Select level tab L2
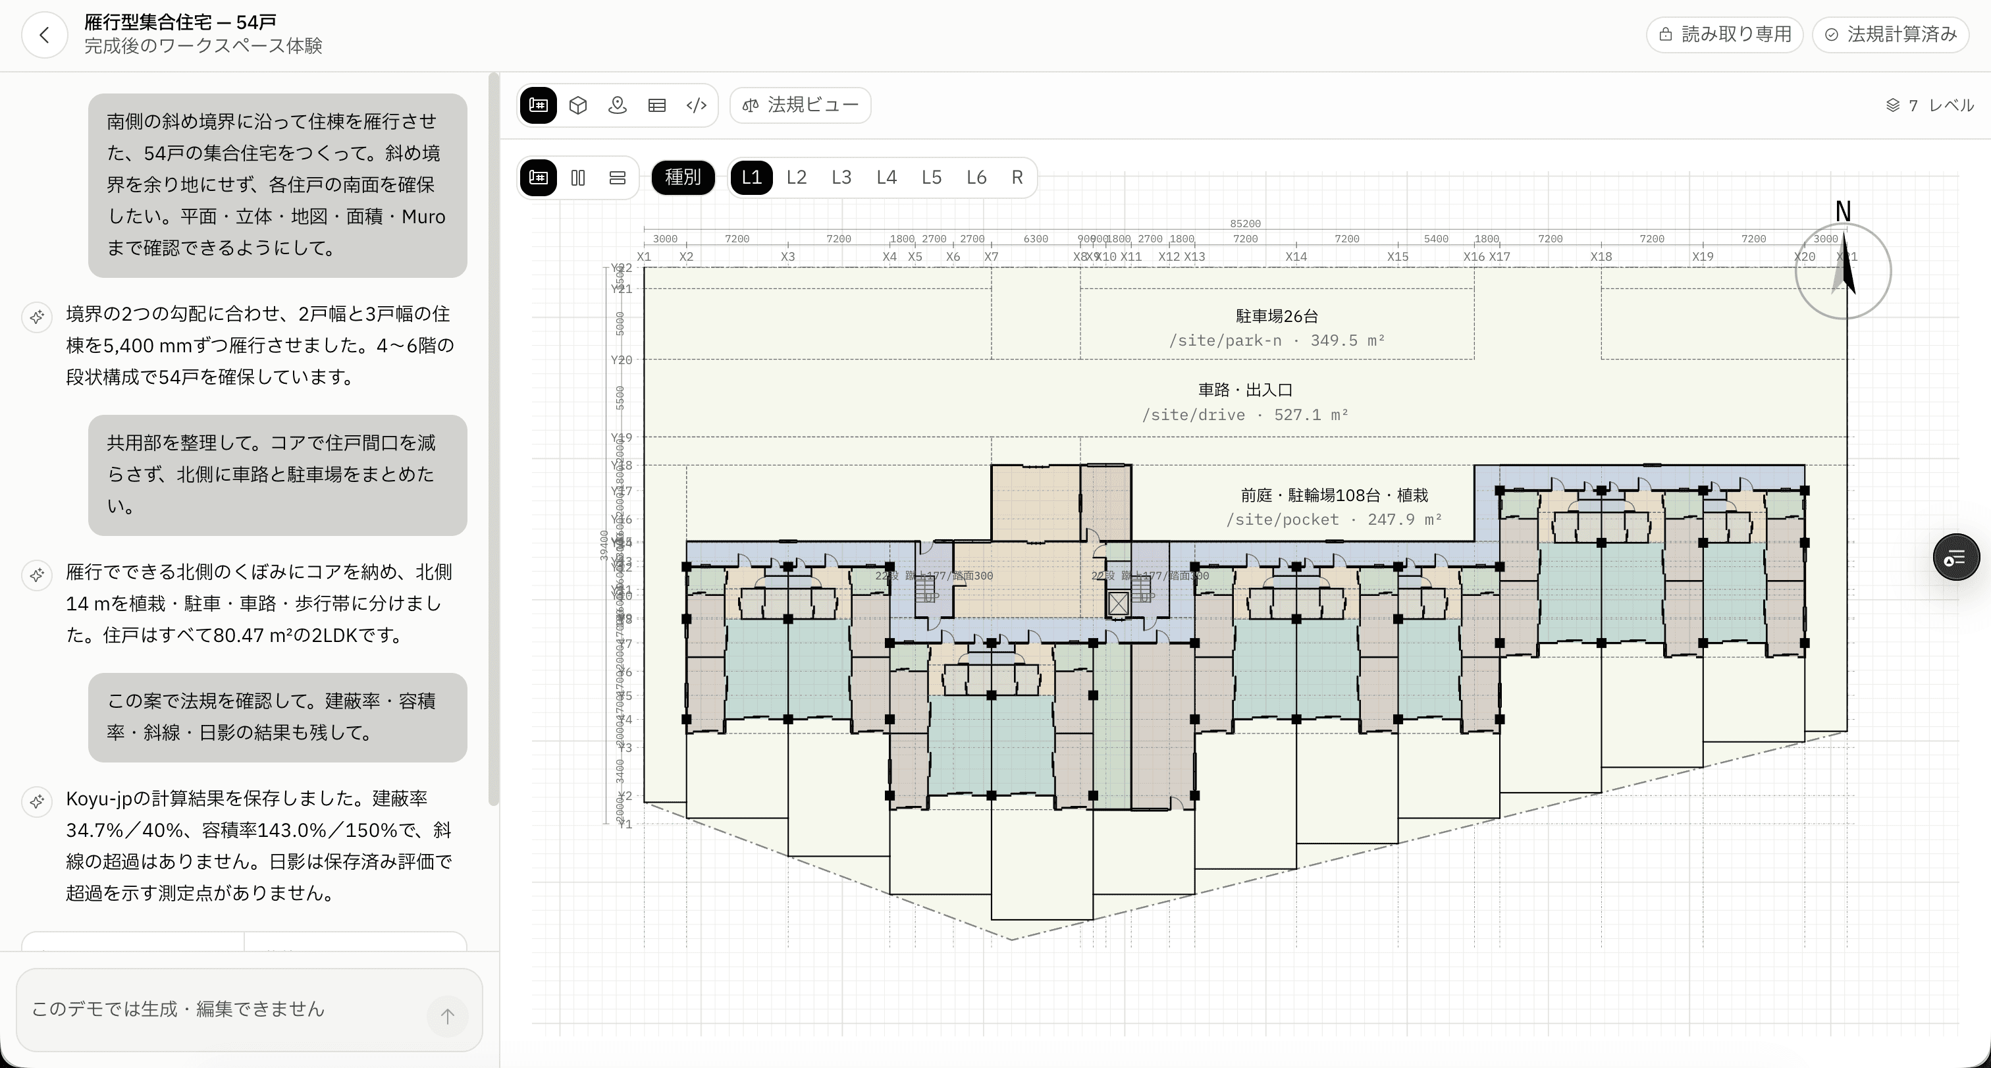 point(796,178)
